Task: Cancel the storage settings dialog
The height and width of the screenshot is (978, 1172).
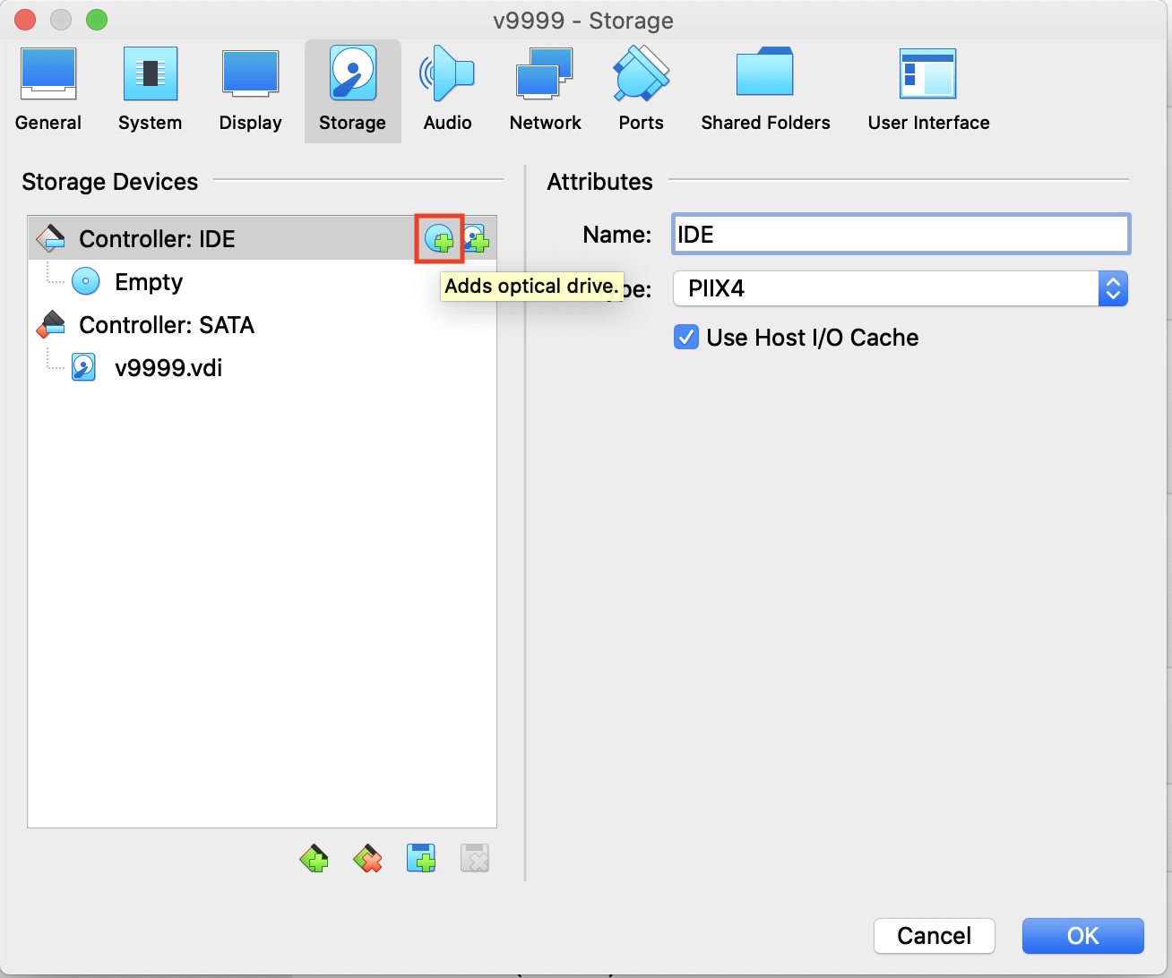Action: pyautogui.click(x=934, y=936)
